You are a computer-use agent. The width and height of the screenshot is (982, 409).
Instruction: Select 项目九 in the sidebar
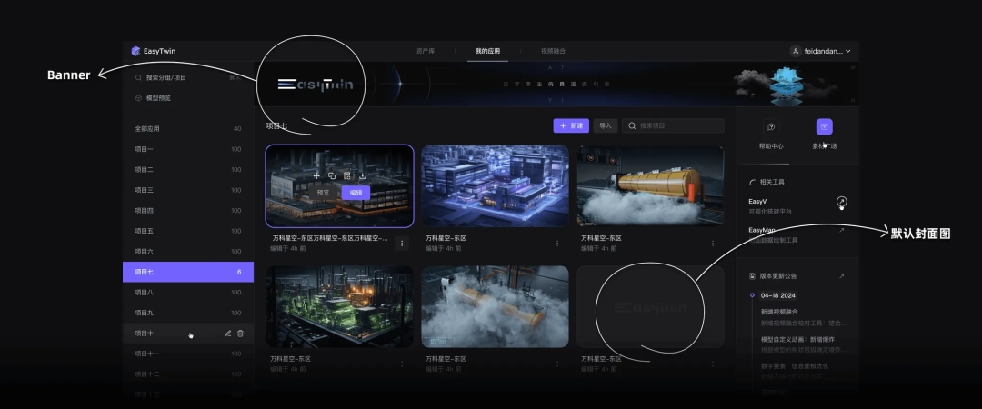click(188, 313)
